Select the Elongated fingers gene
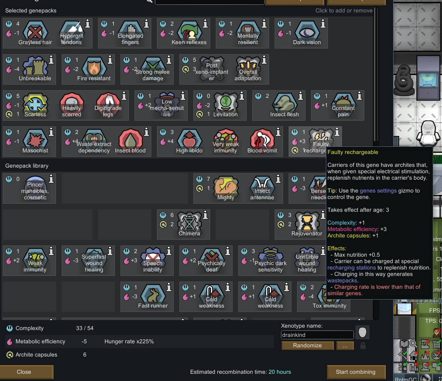 (130, 33)
